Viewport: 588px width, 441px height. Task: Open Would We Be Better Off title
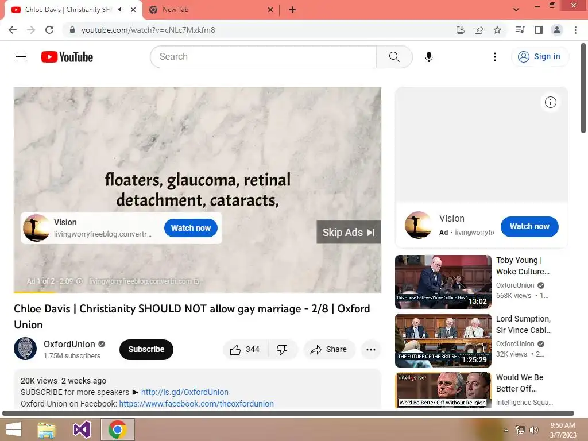coord(519,383)
